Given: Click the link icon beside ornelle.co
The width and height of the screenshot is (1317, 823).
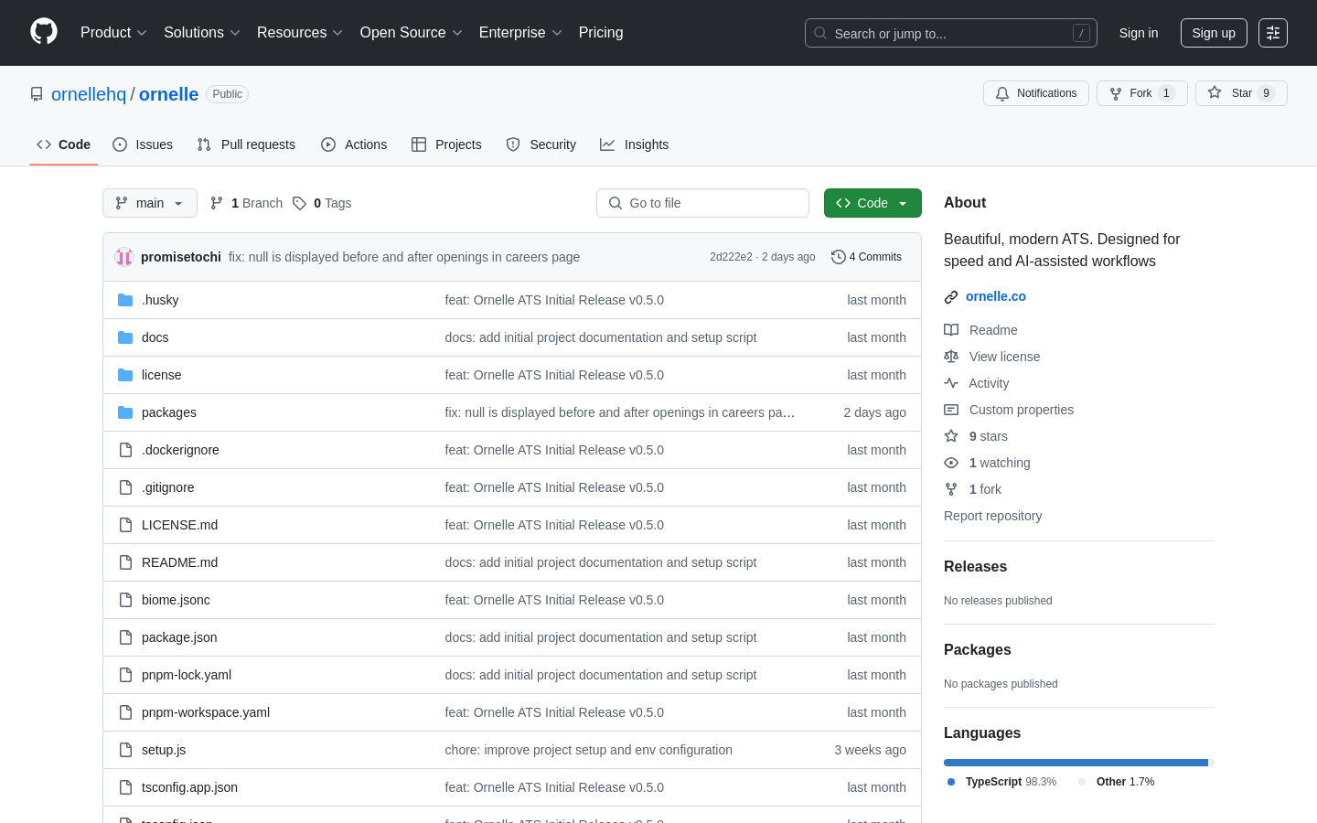Looking at the screenshot, I should tap(951, 297).
